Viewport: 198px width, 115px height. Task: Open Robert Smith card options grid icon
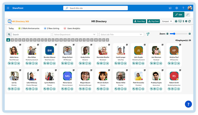[180, 70]
